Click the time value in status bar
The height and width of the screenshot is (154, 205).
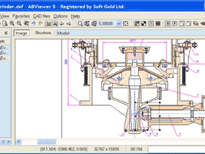click(x=136, y=149)
